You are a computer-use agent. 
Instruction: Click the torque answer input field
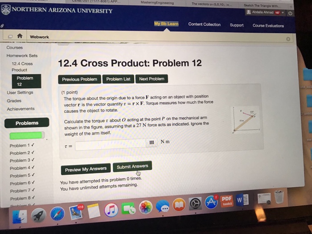[111, 145]
